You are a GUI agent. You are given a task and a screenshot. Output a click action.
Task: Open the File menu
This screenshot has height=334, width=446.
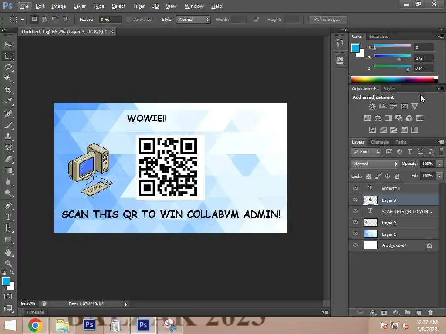coord(24,6)
